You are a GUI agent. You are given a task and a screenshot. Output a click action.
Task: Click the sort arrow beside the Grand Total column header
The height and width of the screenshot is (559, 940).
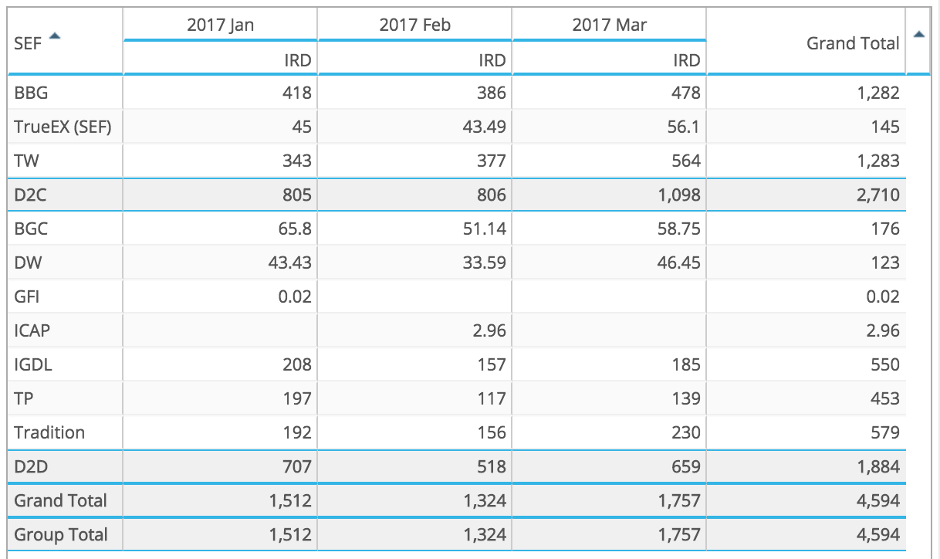[918, 34]
